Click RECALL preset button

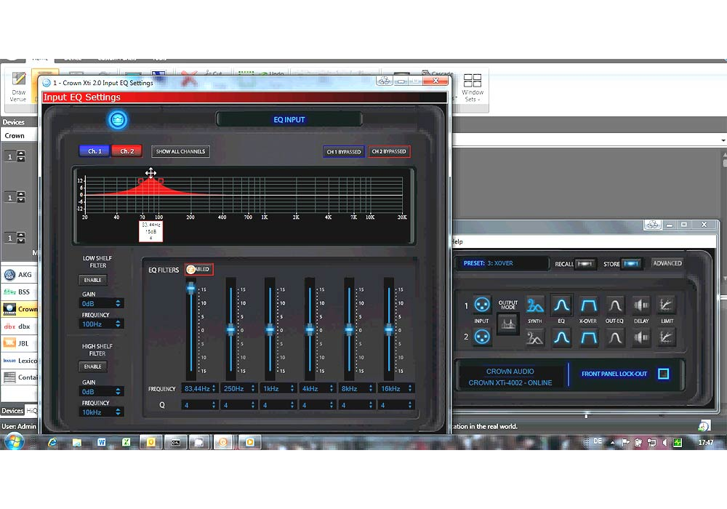(585, 264)
